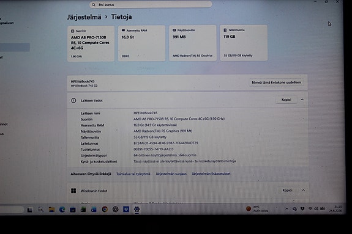
Task: Open the ChatGPT taskbar icon
Action: [115, 210]
